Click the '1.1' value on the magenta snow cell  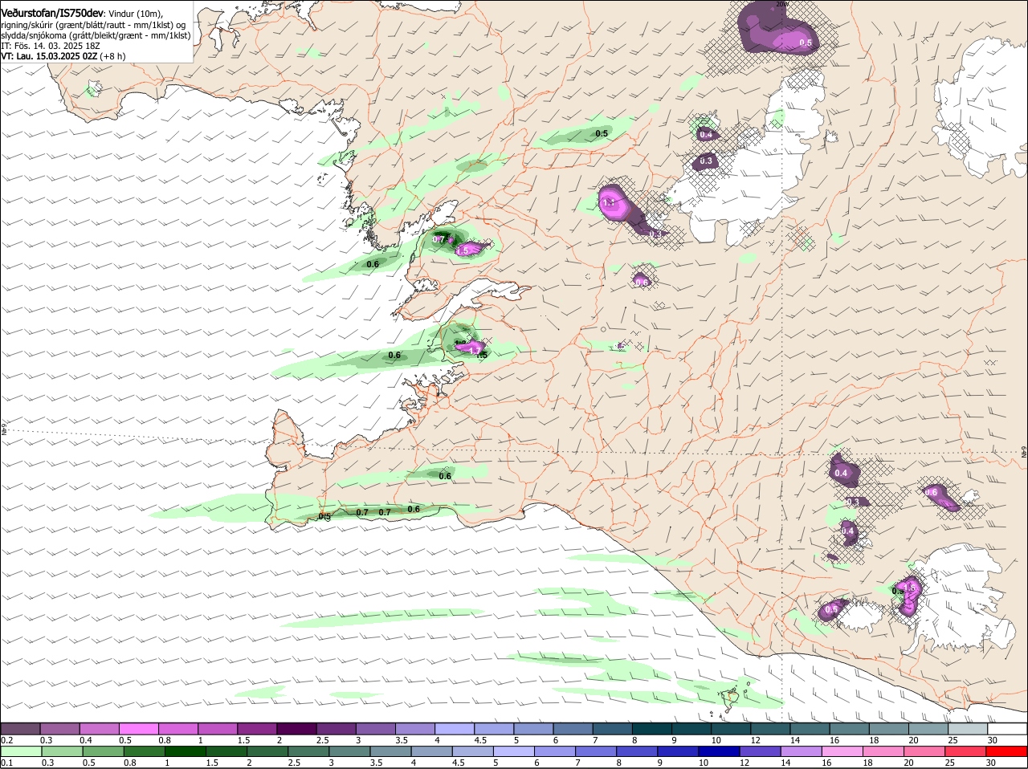[609, 203]
